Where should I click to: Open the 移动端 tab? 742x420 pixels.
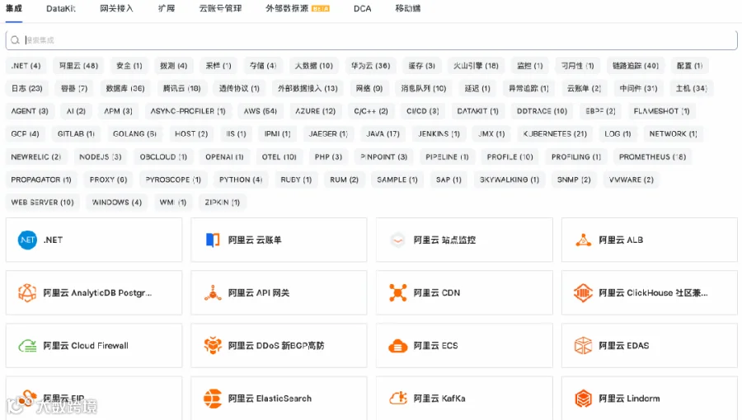click(x=407, y=8)
